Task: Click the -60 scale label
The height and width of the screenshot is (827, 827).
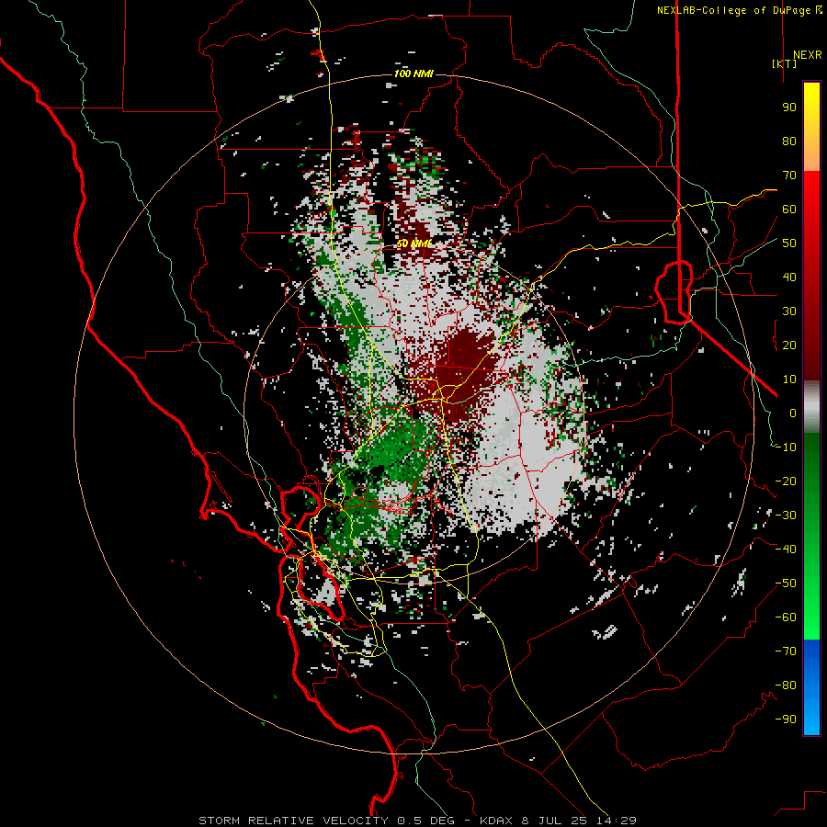Action: point(786,617)
